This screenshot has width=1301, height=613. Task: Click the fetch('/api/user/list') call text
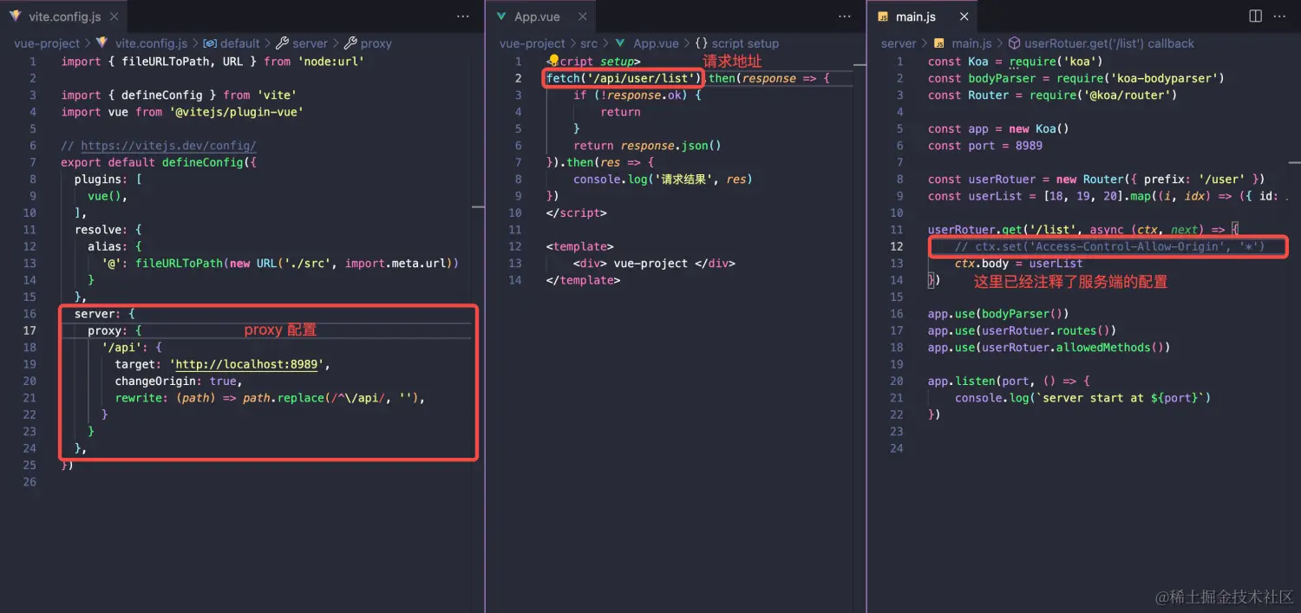[624, 78]
